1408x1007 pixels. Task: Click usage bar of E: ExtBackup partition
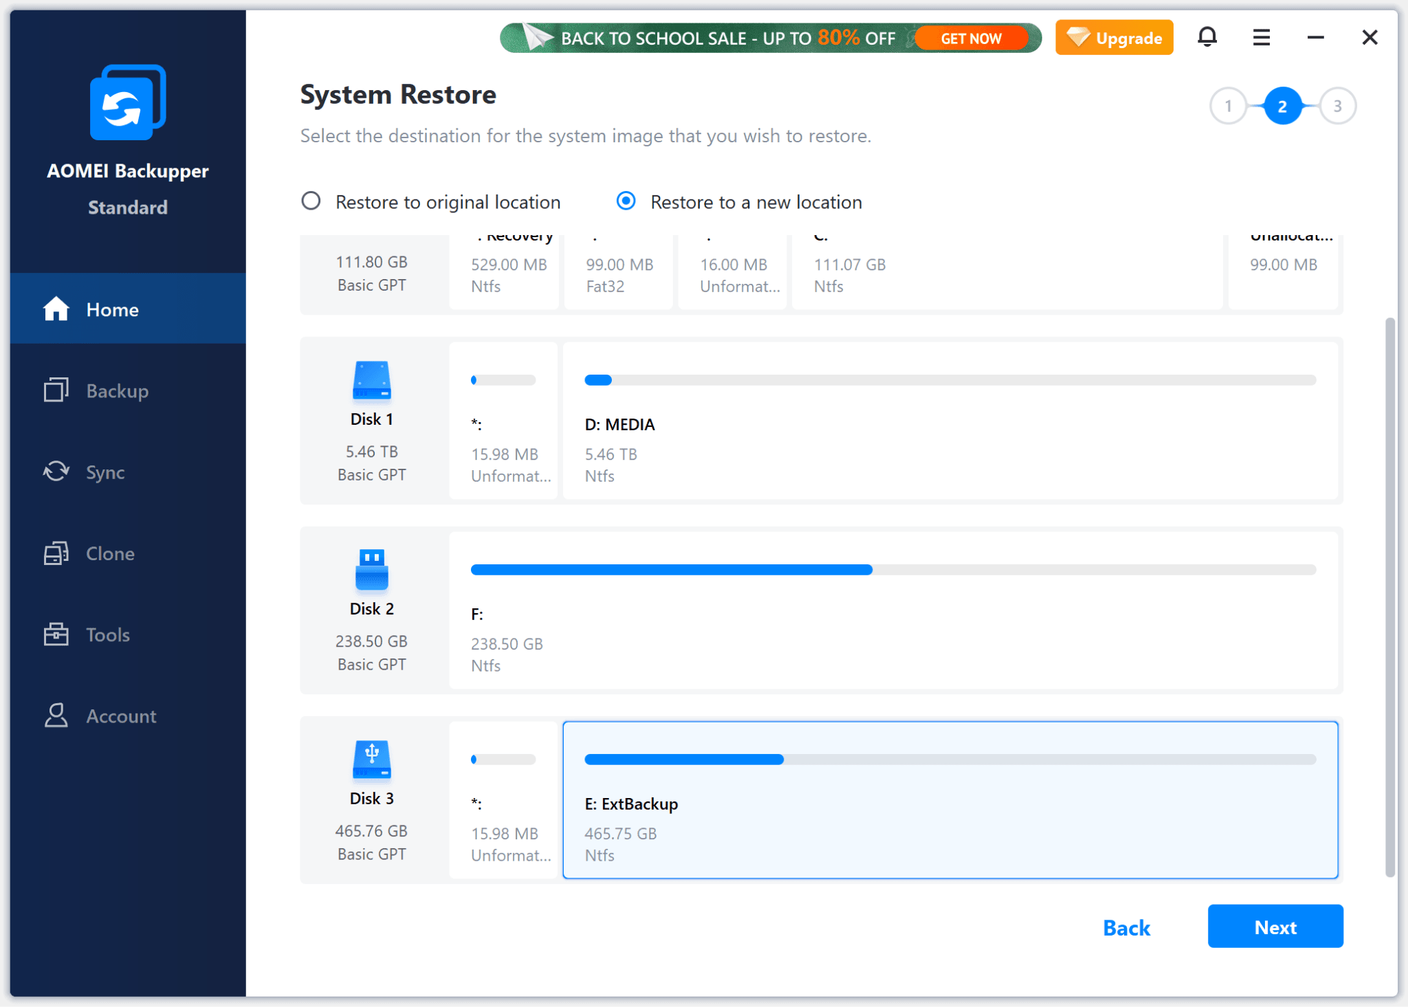coord(950,760)
